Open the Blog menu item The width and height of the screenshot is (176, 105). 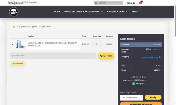pos(134,12)
